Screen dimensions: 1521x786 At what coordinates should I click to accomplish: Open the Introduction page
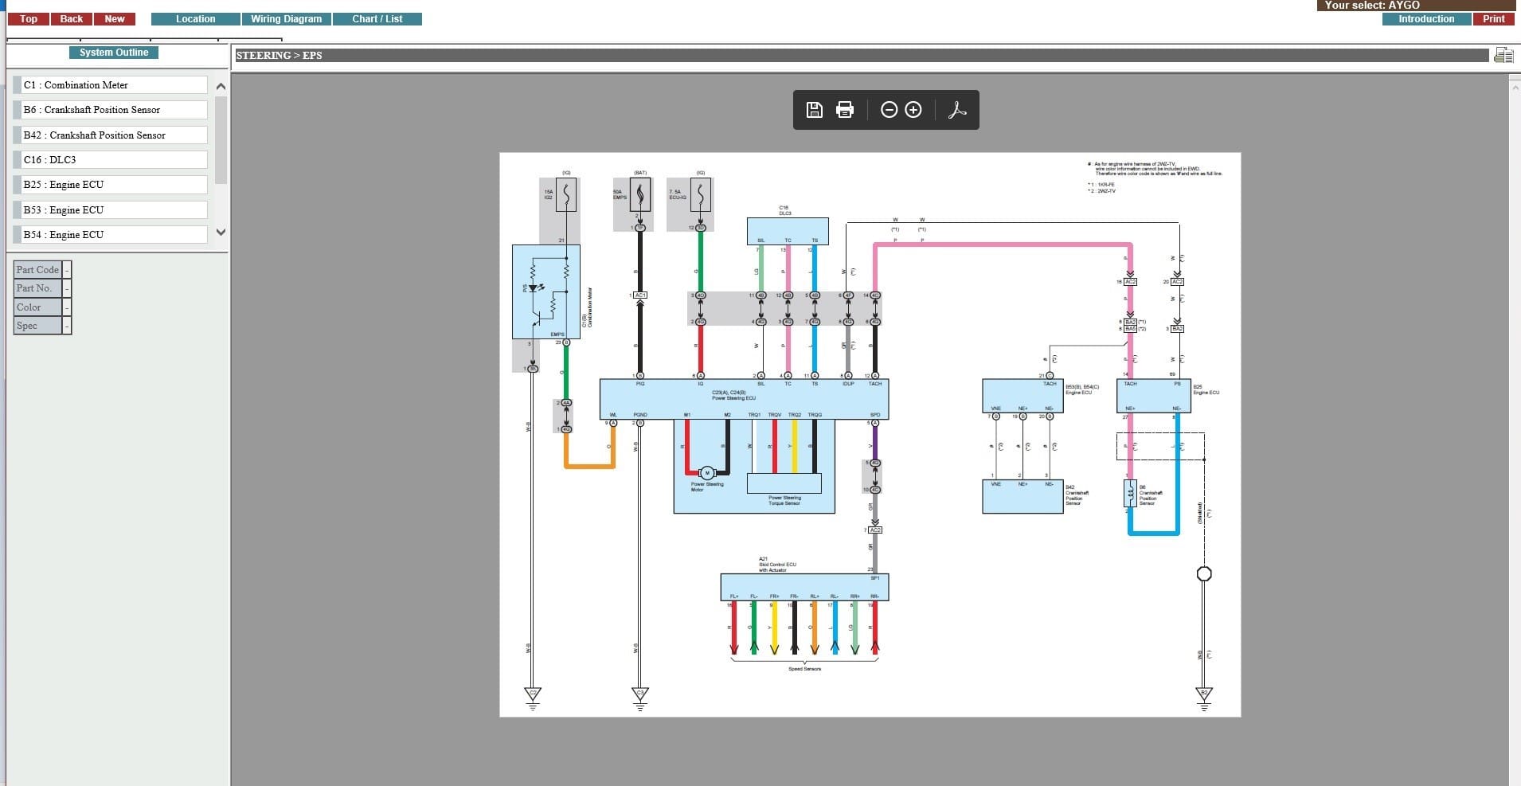point(1425,19)
